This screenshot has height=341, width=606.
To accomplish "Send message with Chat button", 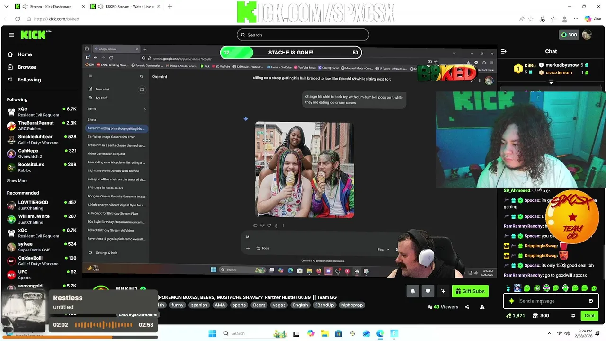I will (589, 316).
